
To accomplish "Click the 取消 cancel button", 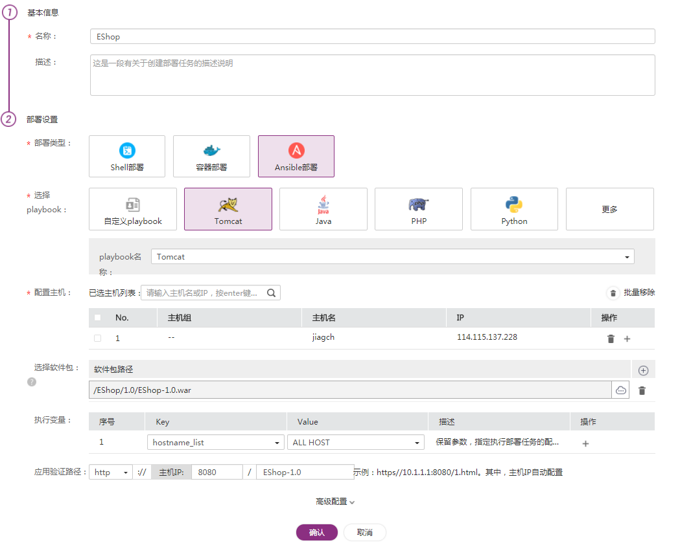I will click(x=365, y=533).
